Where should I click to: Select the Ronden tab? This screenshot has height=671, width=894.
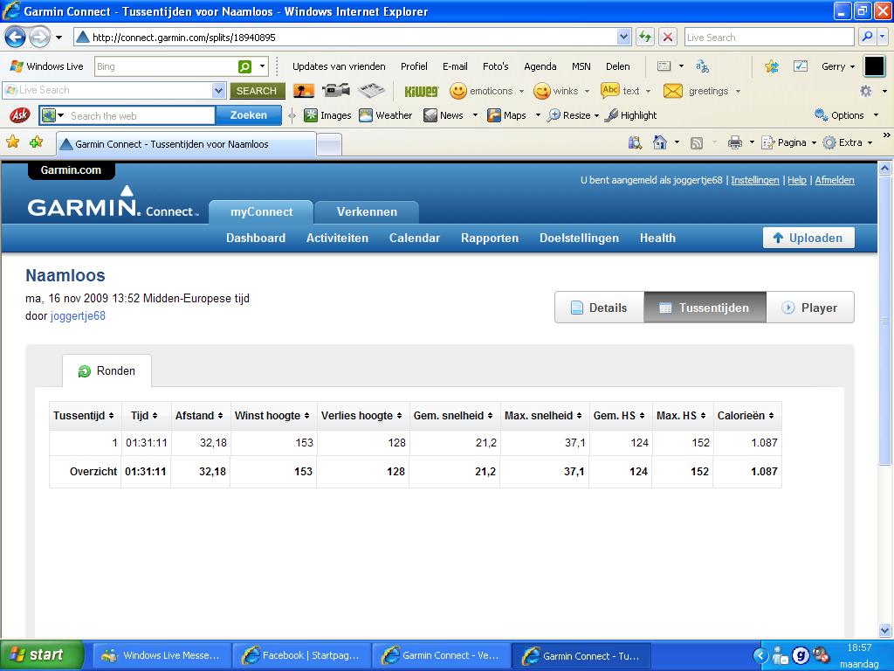pyautogui.click(x=107, y=370)
